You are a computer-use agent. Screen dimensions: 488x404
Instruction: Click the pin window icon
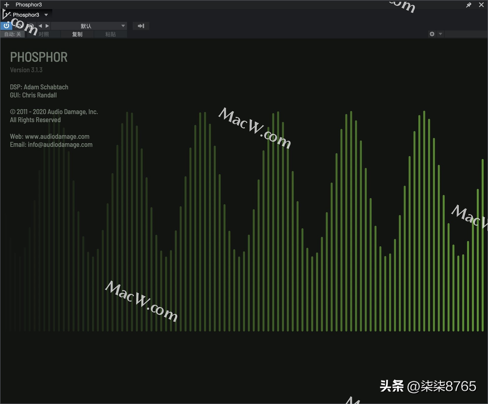pos(469,5)
